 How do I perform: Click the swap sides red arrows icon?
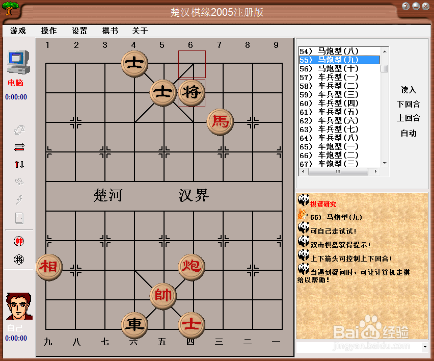coord(19,147)
